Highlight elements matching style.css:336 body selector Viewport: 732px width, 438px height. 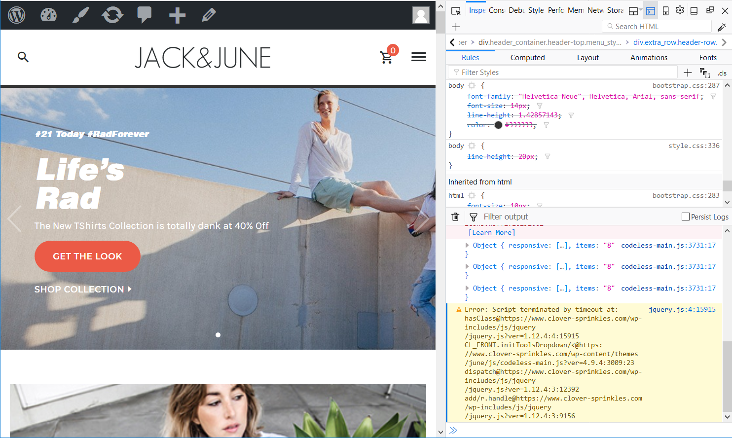click(472, 146)
